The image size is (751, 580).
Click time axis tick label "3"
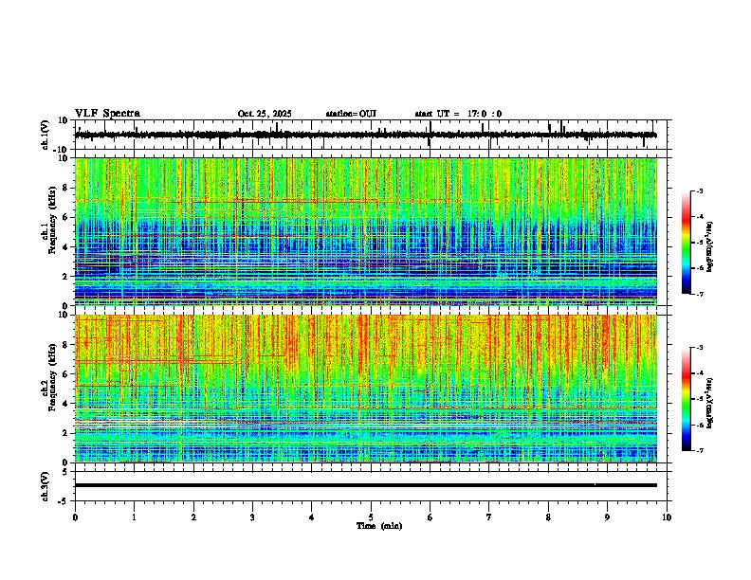click(x=252, y=517)
